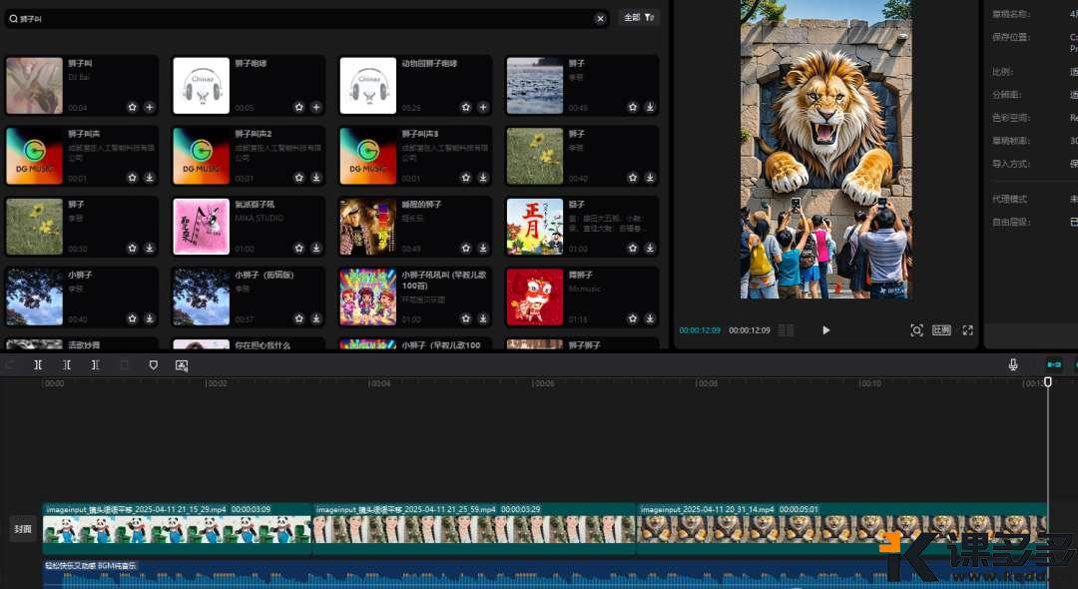Open the freeze-frame image tool in the timeline toolbar
The height and width of the screenshot is (589, 1078).
click(182, 365)
